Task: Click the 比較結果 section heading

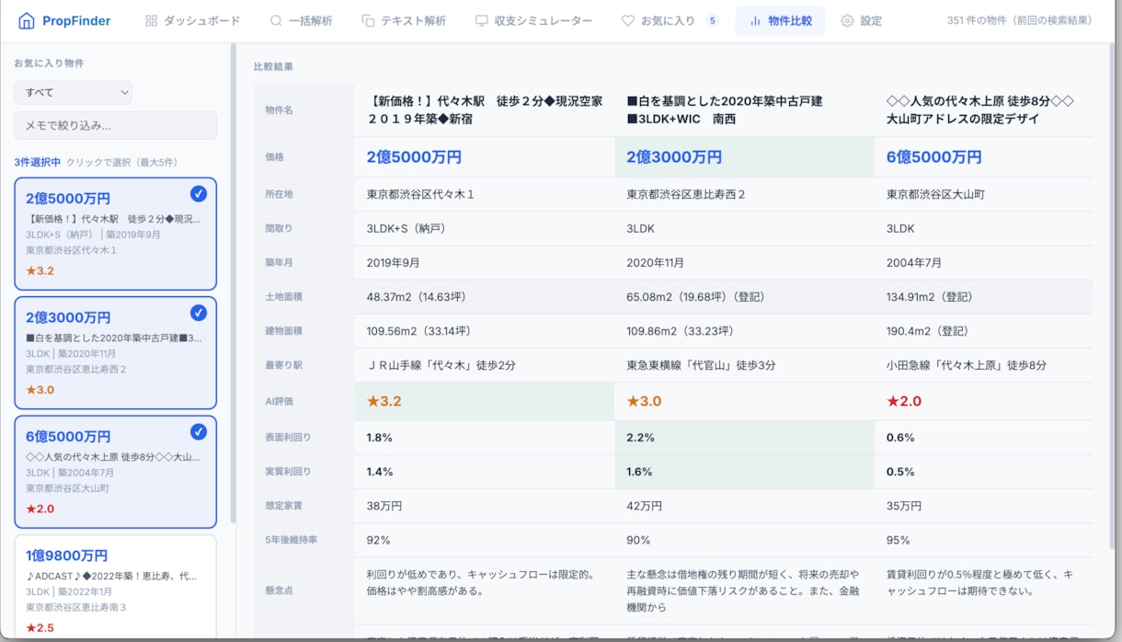Action: (273, 67)
